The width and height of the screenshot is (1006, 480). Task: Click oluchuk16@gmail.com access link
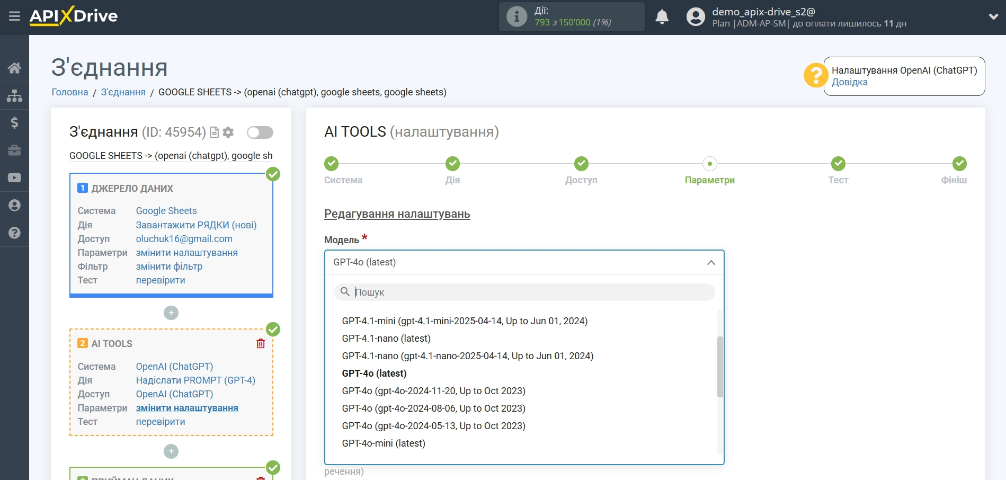pos(184,239)
